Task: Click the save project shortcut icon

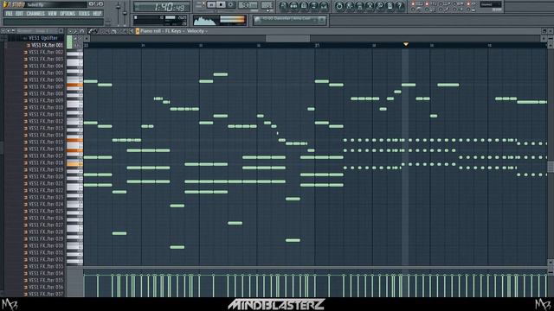Action: [350, 5]
